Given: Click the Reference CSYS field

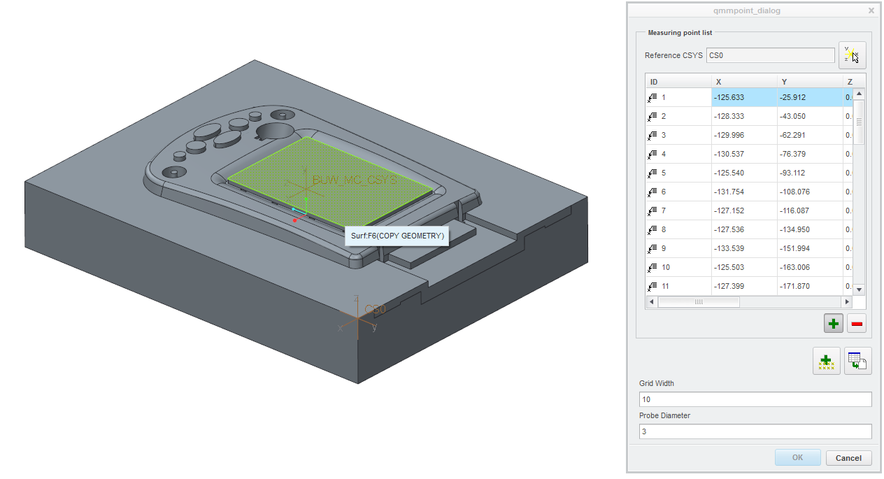Looking at the screenshot, I should [x=770, y=55].
